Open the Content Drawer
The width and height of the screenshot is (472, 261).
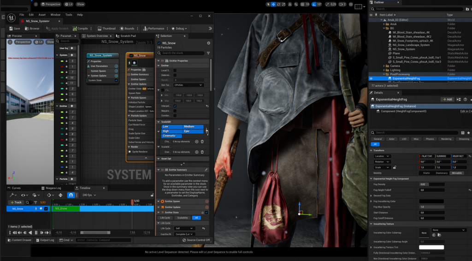tap(19, 240)
